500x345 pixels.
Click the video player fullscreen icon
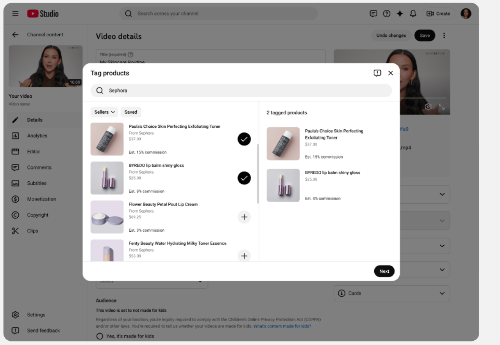point(441,107)
